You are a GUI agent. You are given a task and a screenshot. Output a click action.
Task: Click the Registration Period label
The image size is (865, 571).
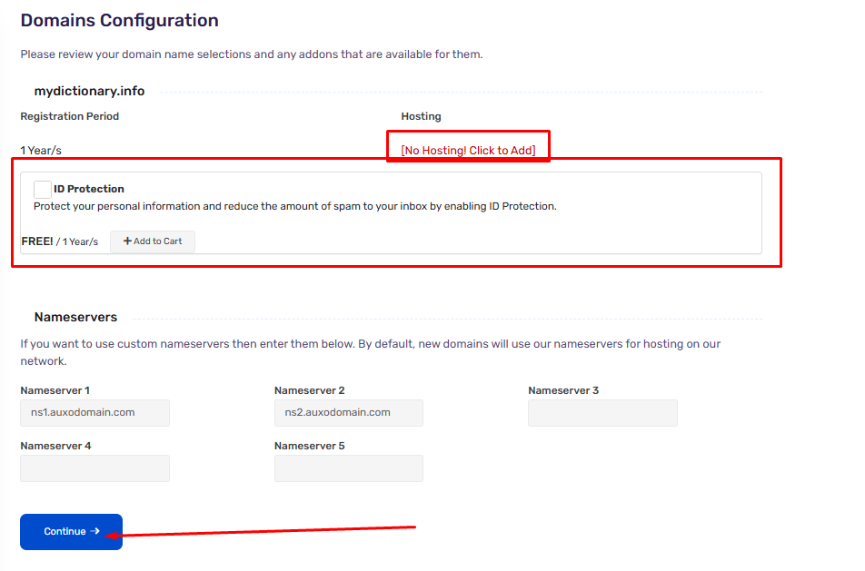click(x=69, y=116)
